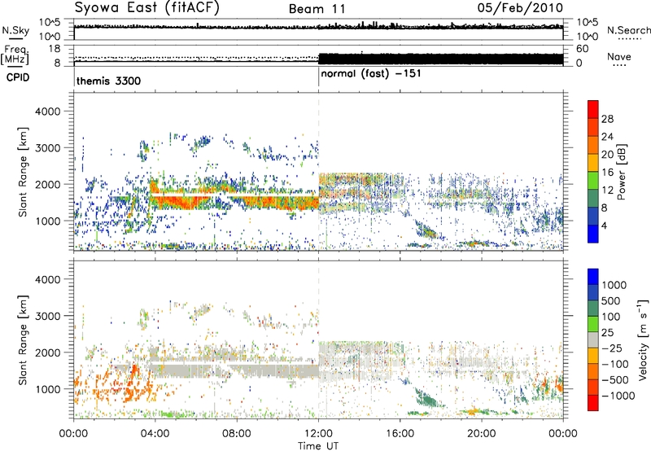Viewport: 651px width, 451px height.
Task: Click the 3000 tick on velocity panel axis
Action: [47, 316]
